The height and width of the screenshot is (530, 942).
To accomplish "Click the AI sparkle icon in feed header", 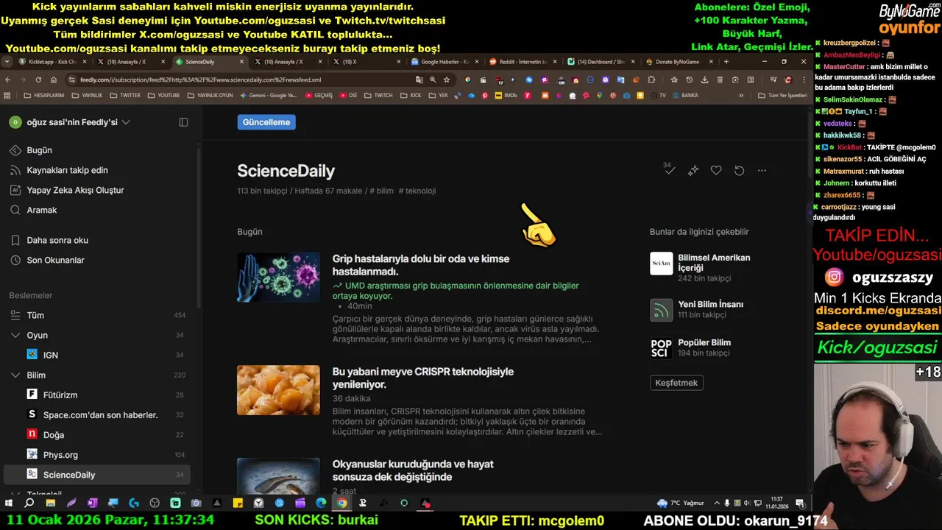I will pos(693,171).
